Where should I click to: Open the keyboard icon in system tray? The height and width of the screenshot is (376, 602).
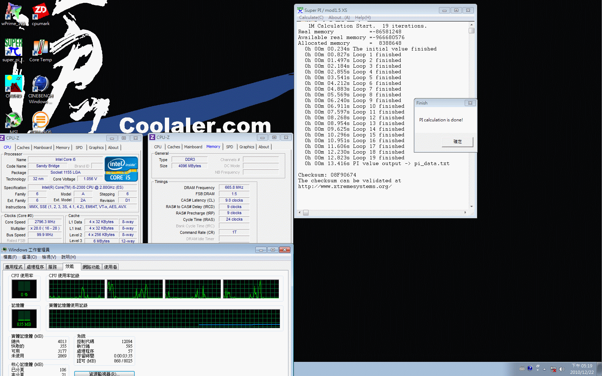522,368
